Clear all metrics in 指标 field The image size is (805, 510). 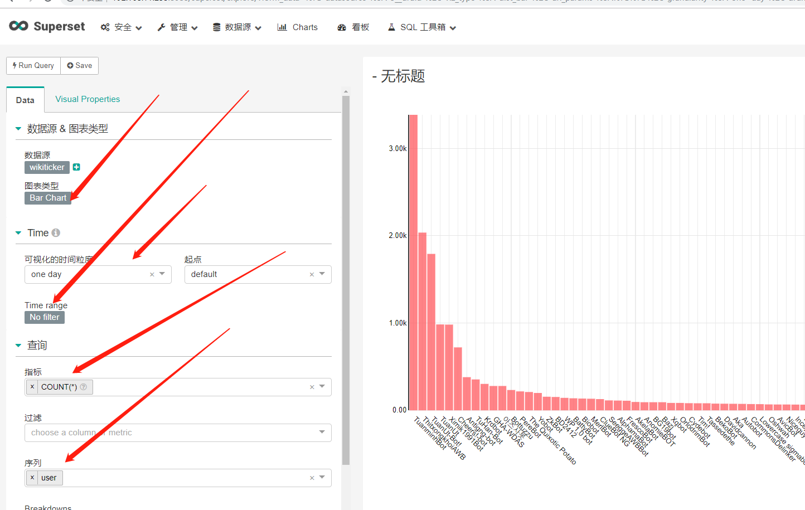click(x=312, y=387)
